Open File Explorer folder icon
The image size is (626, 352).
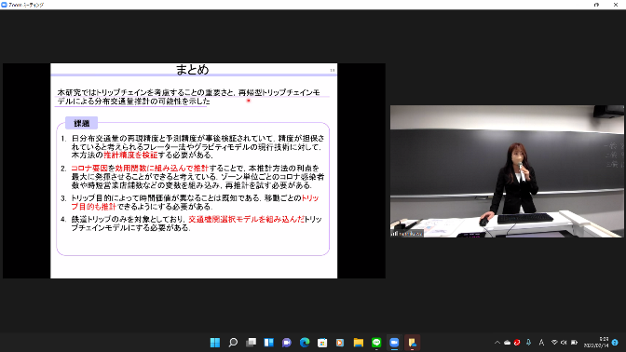[358, 343]
